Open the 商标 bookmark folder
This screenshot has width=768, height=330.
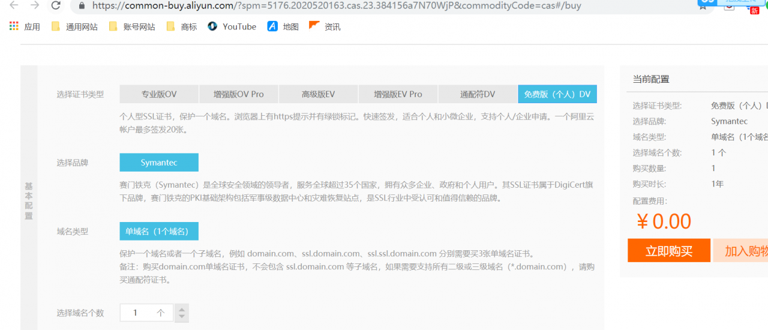(x=181, y=26)
